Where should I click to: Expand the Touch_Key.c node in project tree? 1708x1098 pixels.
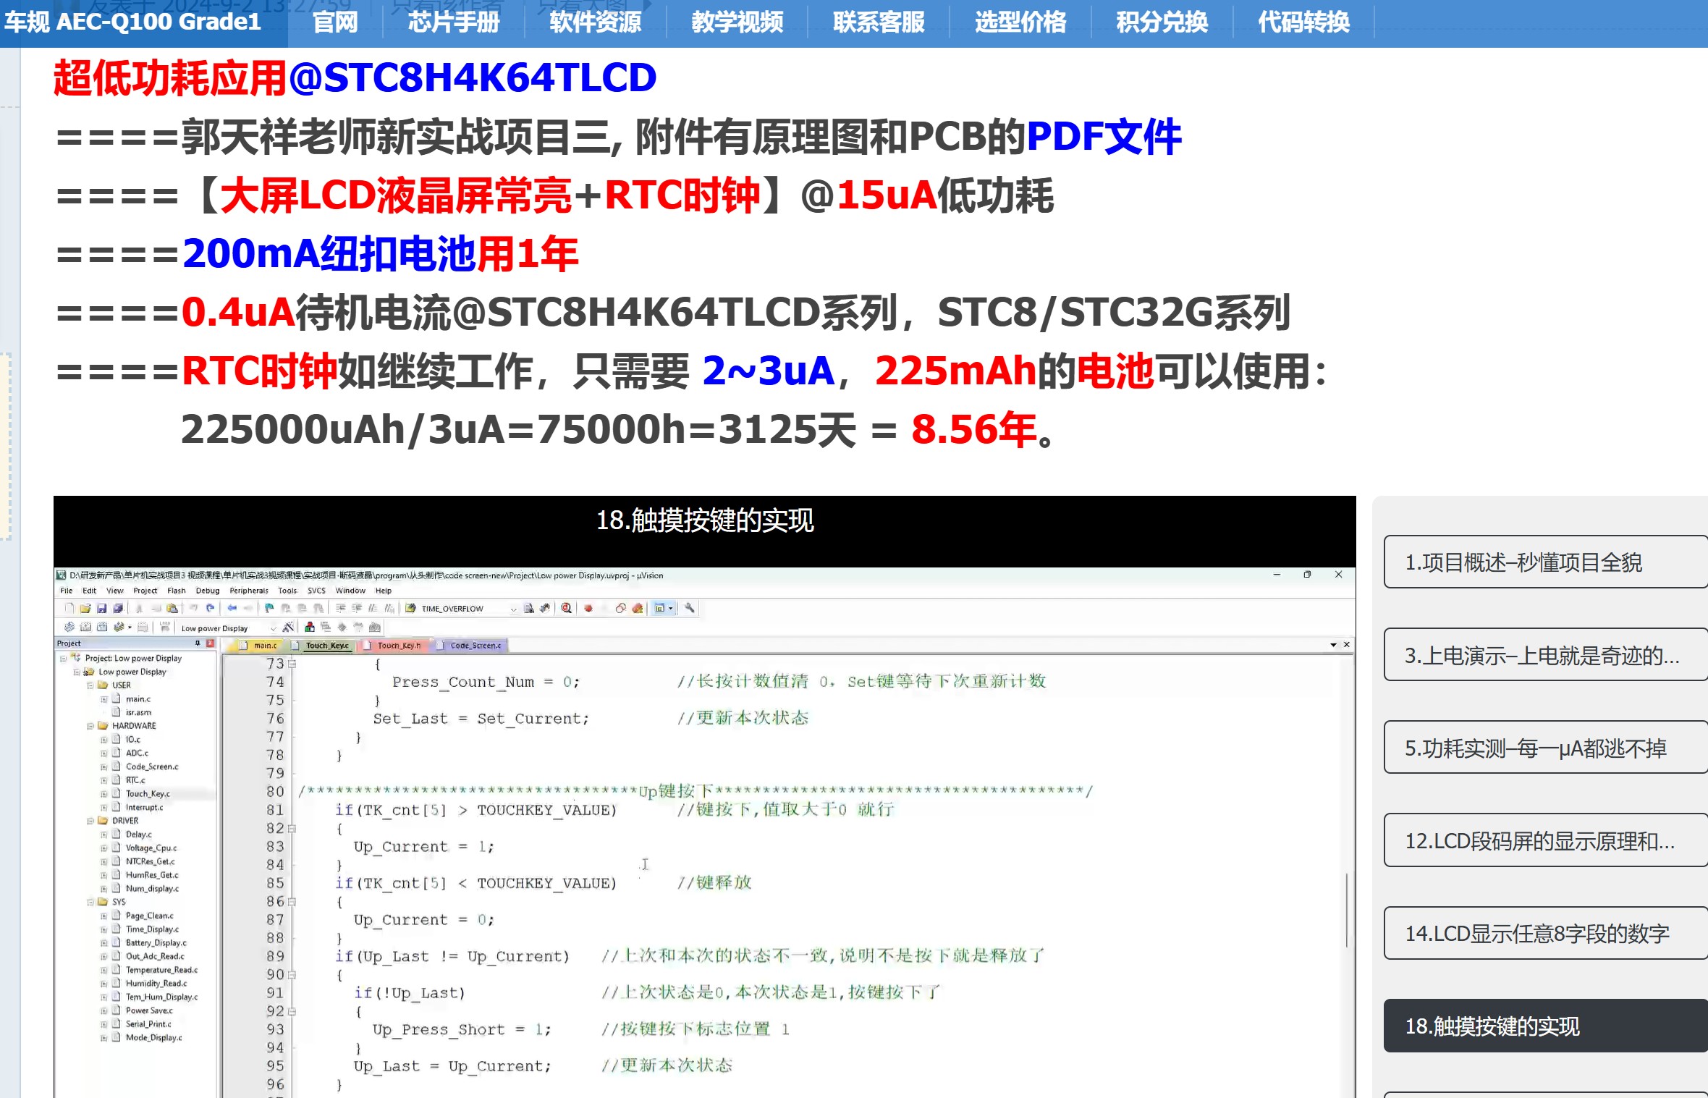pos(103,793)
